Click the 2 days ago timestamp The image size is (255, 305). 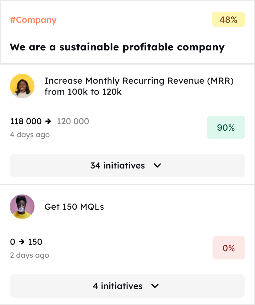[x=30, y=255]
